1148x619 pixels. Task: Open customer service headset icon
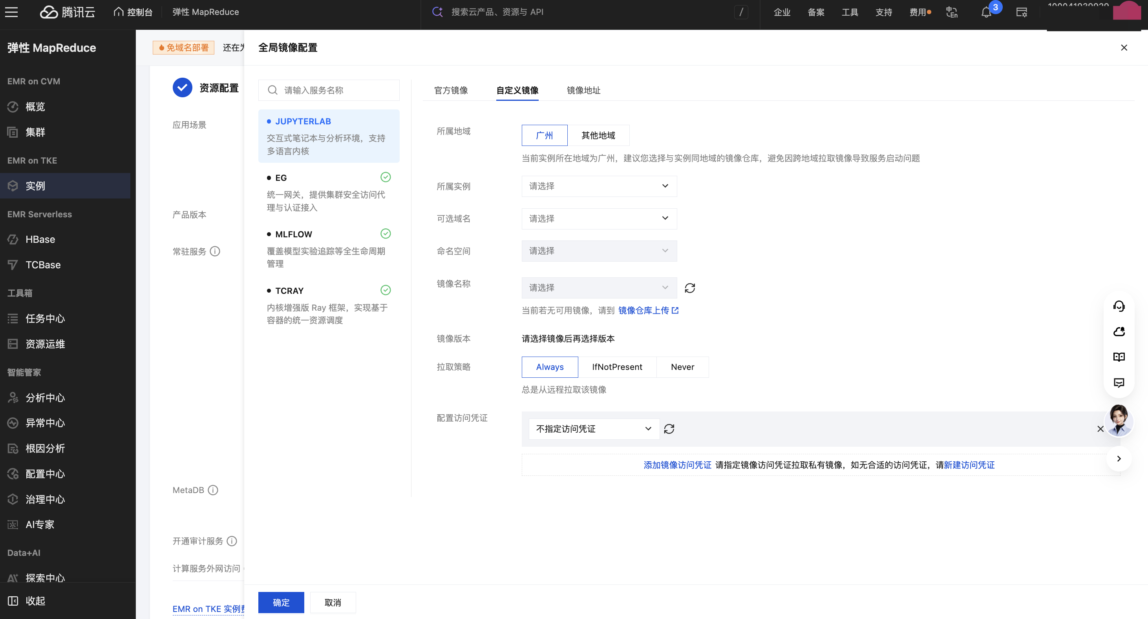1119,306
